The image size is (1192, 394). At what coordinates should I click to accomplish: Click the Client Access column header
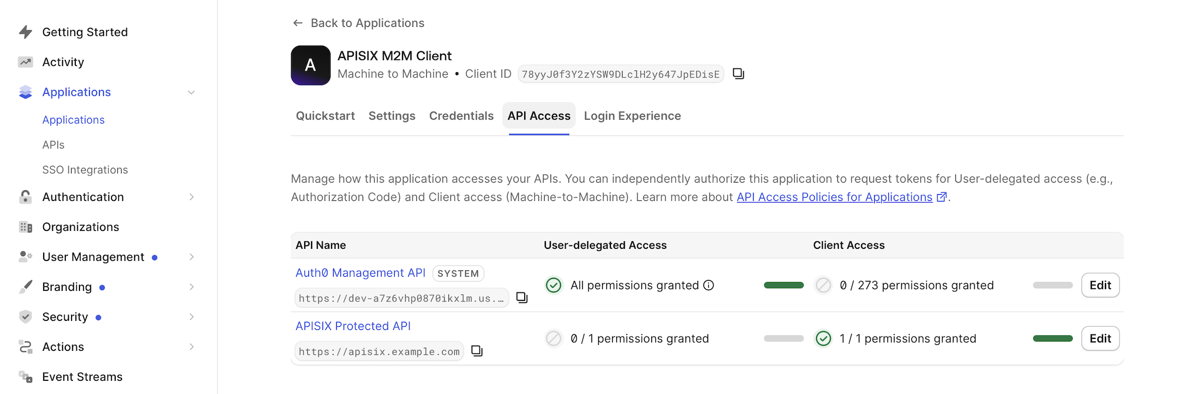(849, 245)
